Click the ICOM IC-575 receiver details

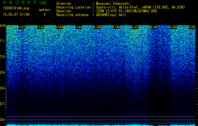click(x=126, y=11)
